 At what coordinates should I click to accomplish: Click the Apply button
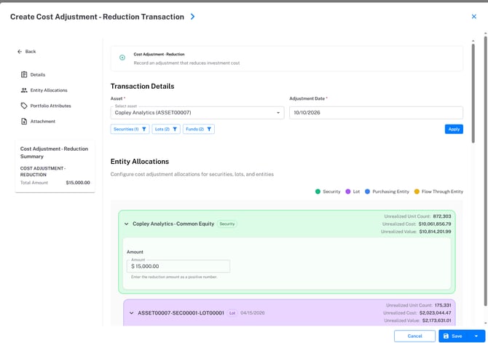click(454, 129)
